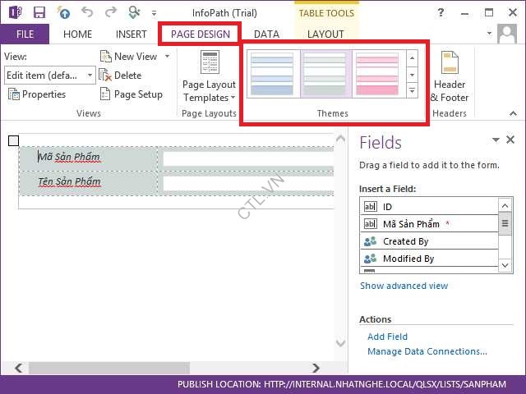Viewport: 526px width, 394px height.
Task: Click Manage Data Connections link
Action: click(x=427, y=351)
